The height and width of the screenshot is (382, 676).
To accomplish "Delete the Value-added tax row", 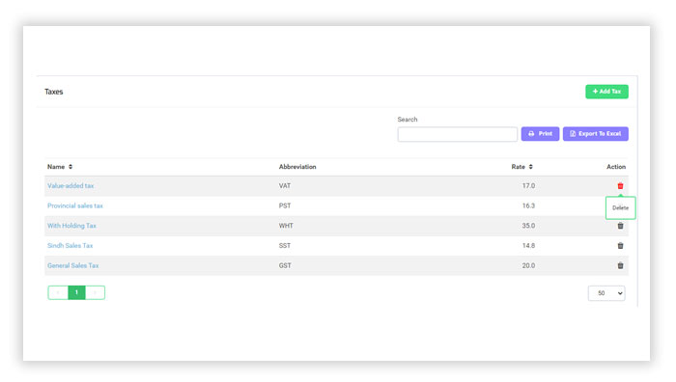I will (620, 185).
